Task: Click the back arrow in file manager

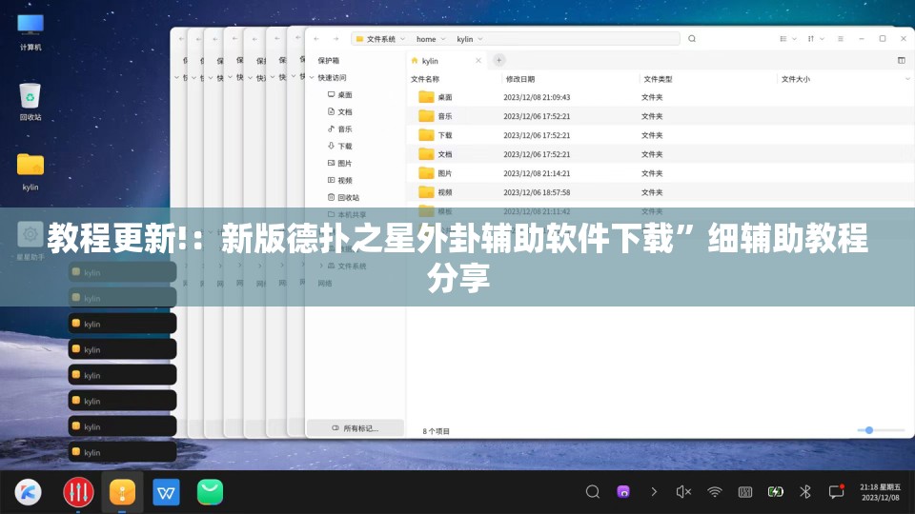Action: (x=316, y=39)
